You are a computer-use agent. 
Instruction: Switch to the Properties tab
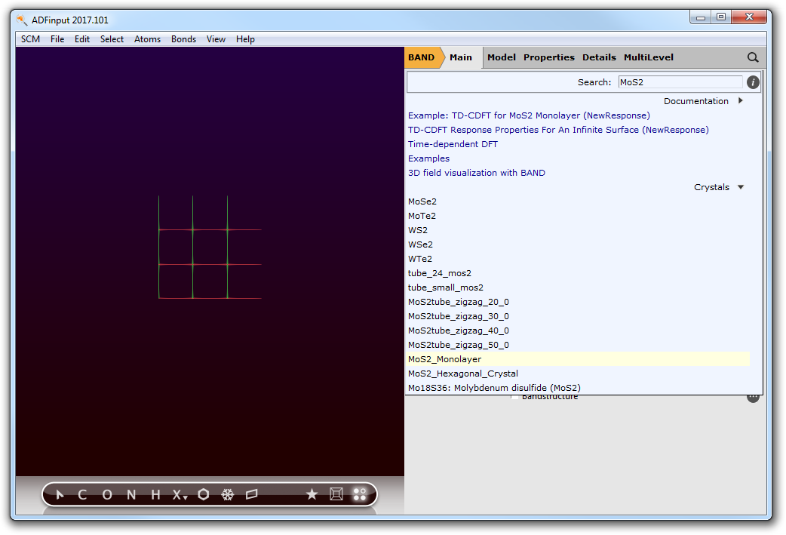(x=549, y=57)
